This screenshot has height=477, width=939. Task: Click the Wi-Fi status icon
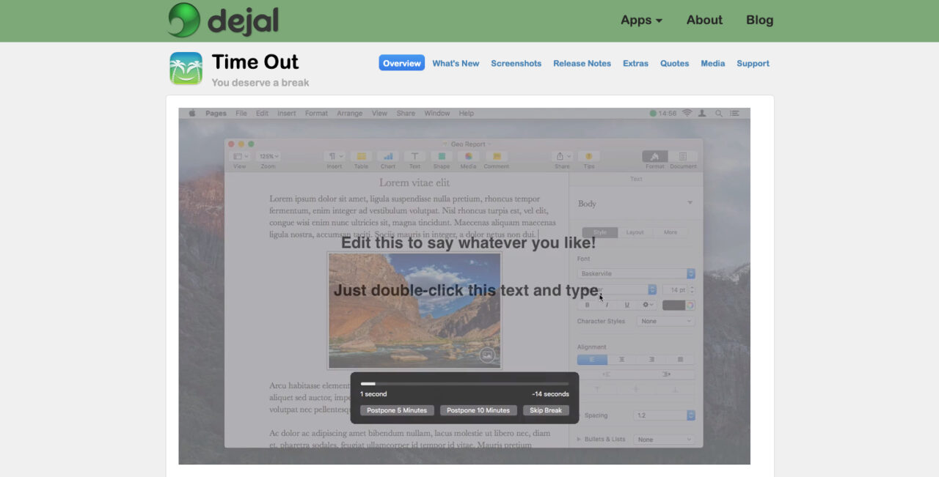pos(687,114)
